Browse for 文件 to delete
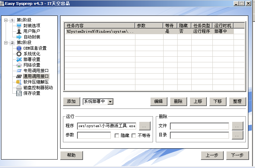 click(237, 126)
